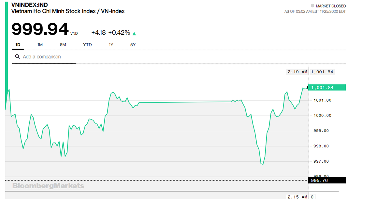Click the MARKET CLOSED label
Image resolution: width=391 pixels, height=199 pixels.
(331, 6)
